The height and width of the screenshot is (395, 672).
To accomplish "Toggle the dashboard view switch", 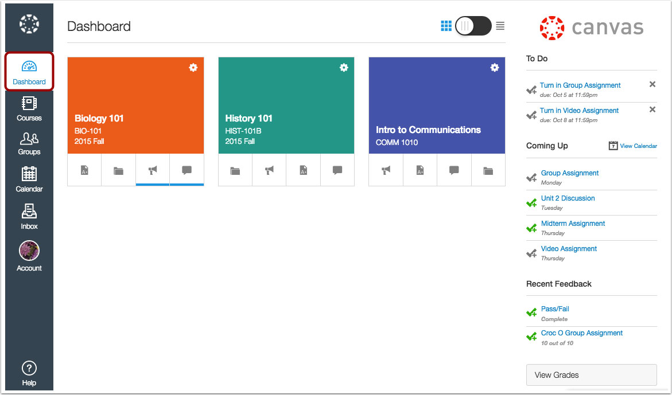I will (473, 26).
